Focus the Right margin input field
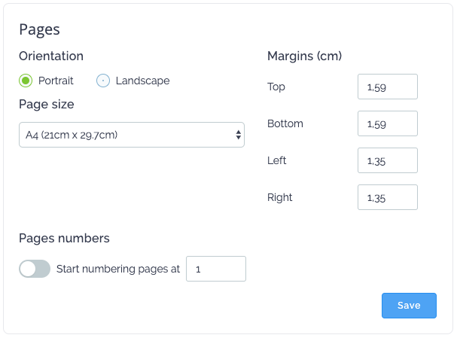457x338 pixels. point(387,197)
